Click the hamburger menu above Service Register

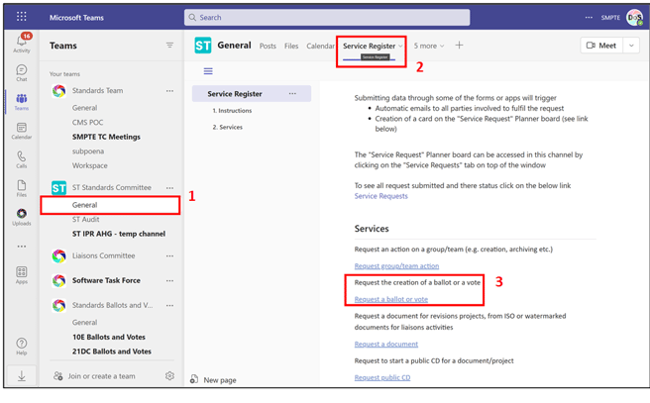tap(208, 71)
